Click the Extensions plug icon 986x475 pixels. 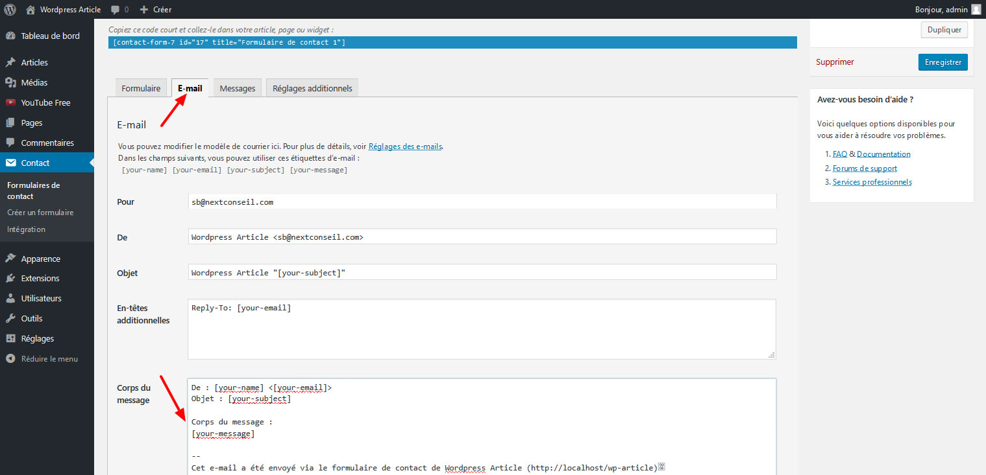(10, 278)
